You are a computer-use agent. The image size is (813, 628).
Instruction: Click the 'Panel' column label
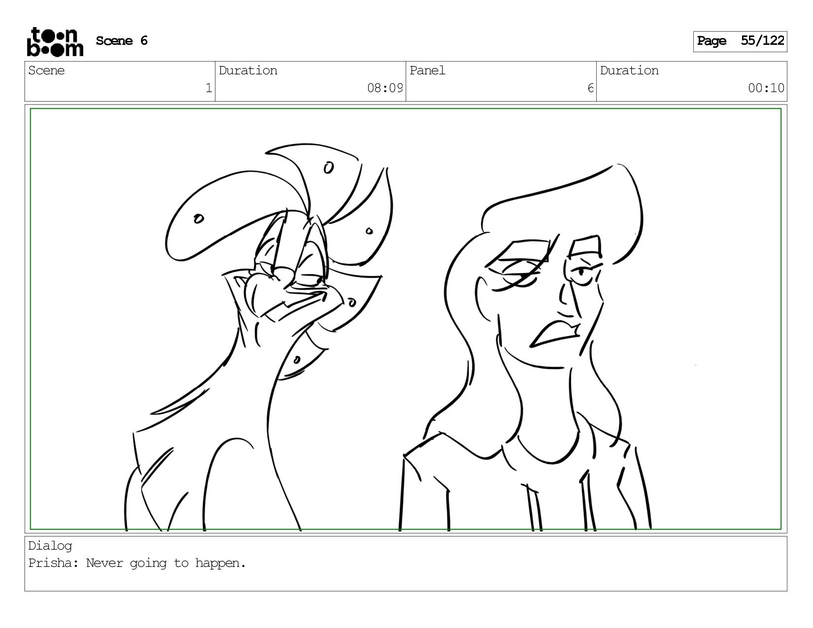(427, 70)
